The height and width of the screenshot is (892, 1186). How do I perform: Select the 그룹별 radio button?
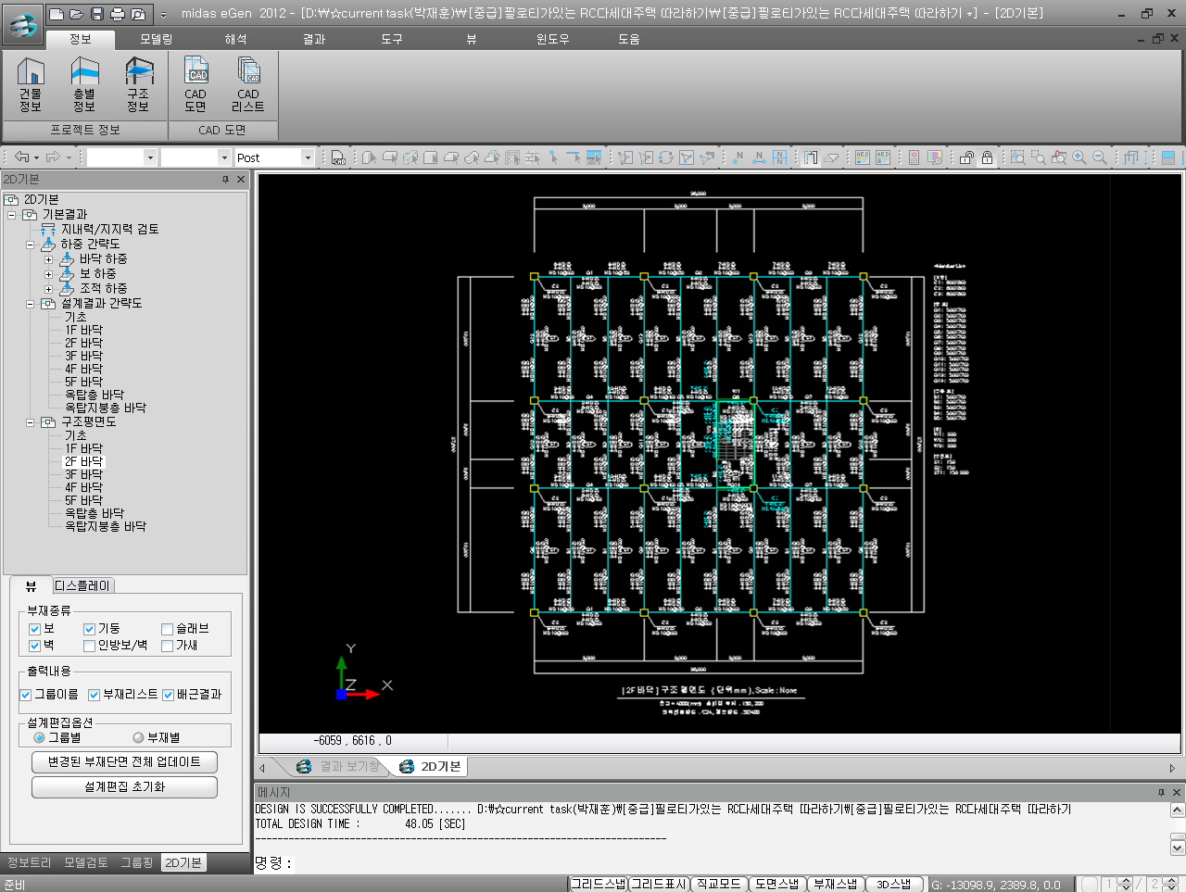click(39, 738)
